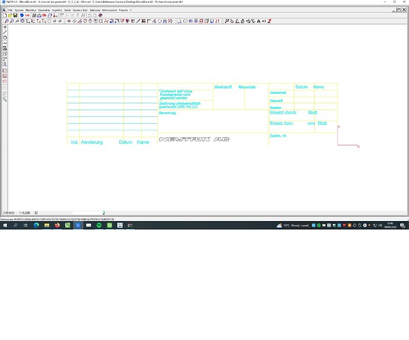Open the Finestre menu
The image size is (409, 340).
pyautogui.click(x=123, y=10)
